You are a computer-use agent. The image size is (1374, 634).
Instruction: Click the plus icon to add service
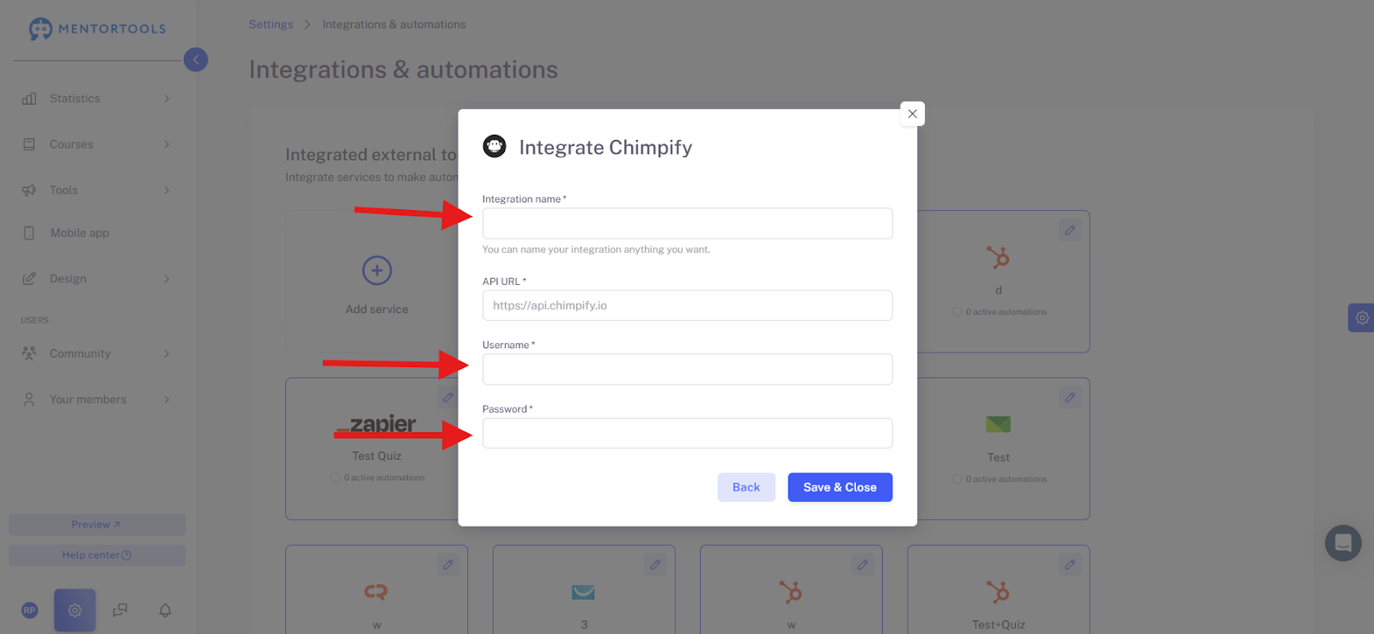(x=377, y=270)
